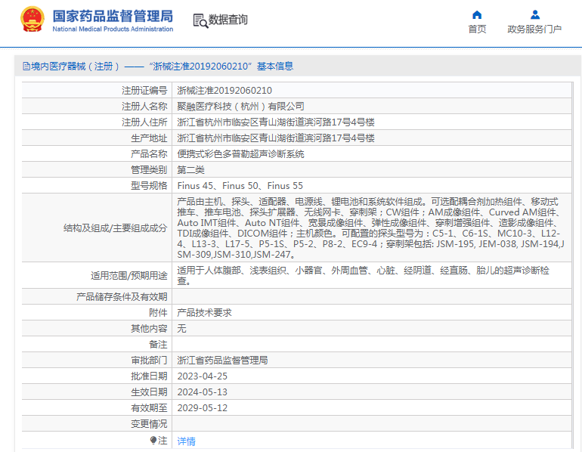Click the 管理类别 label
The height and width of the screenshot is (452, 582).
149,170
